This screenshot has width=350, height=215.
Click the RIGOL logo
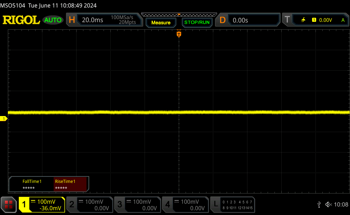21,20
